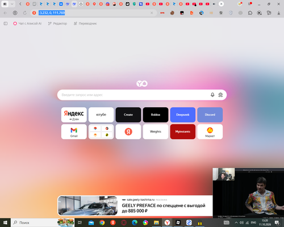This screenshot has width=284, height=227.
Task: Open the red dots extension icon
Action: pyautogui.click(x=162, y=13)
